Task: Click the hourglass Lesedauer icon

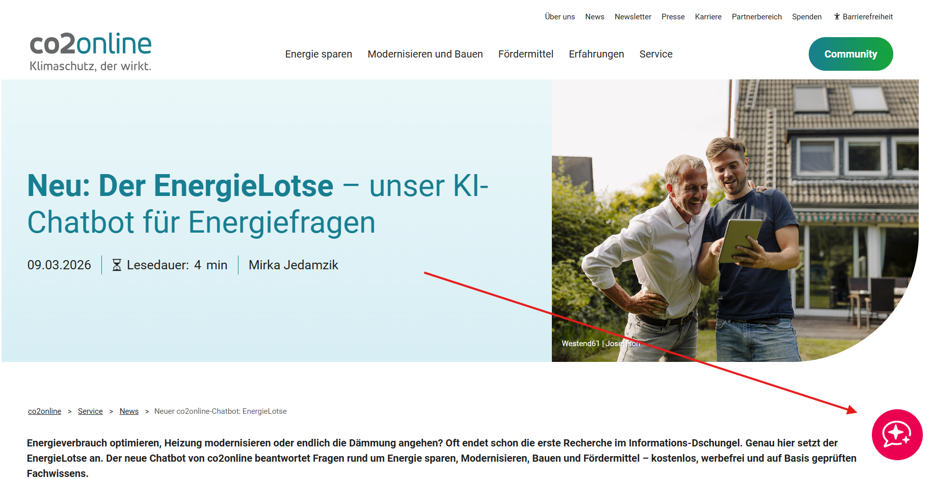Action: click(117, 265)
